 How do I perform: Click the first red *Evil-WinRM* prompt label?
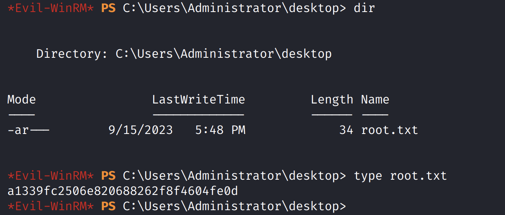click(50, 8)
